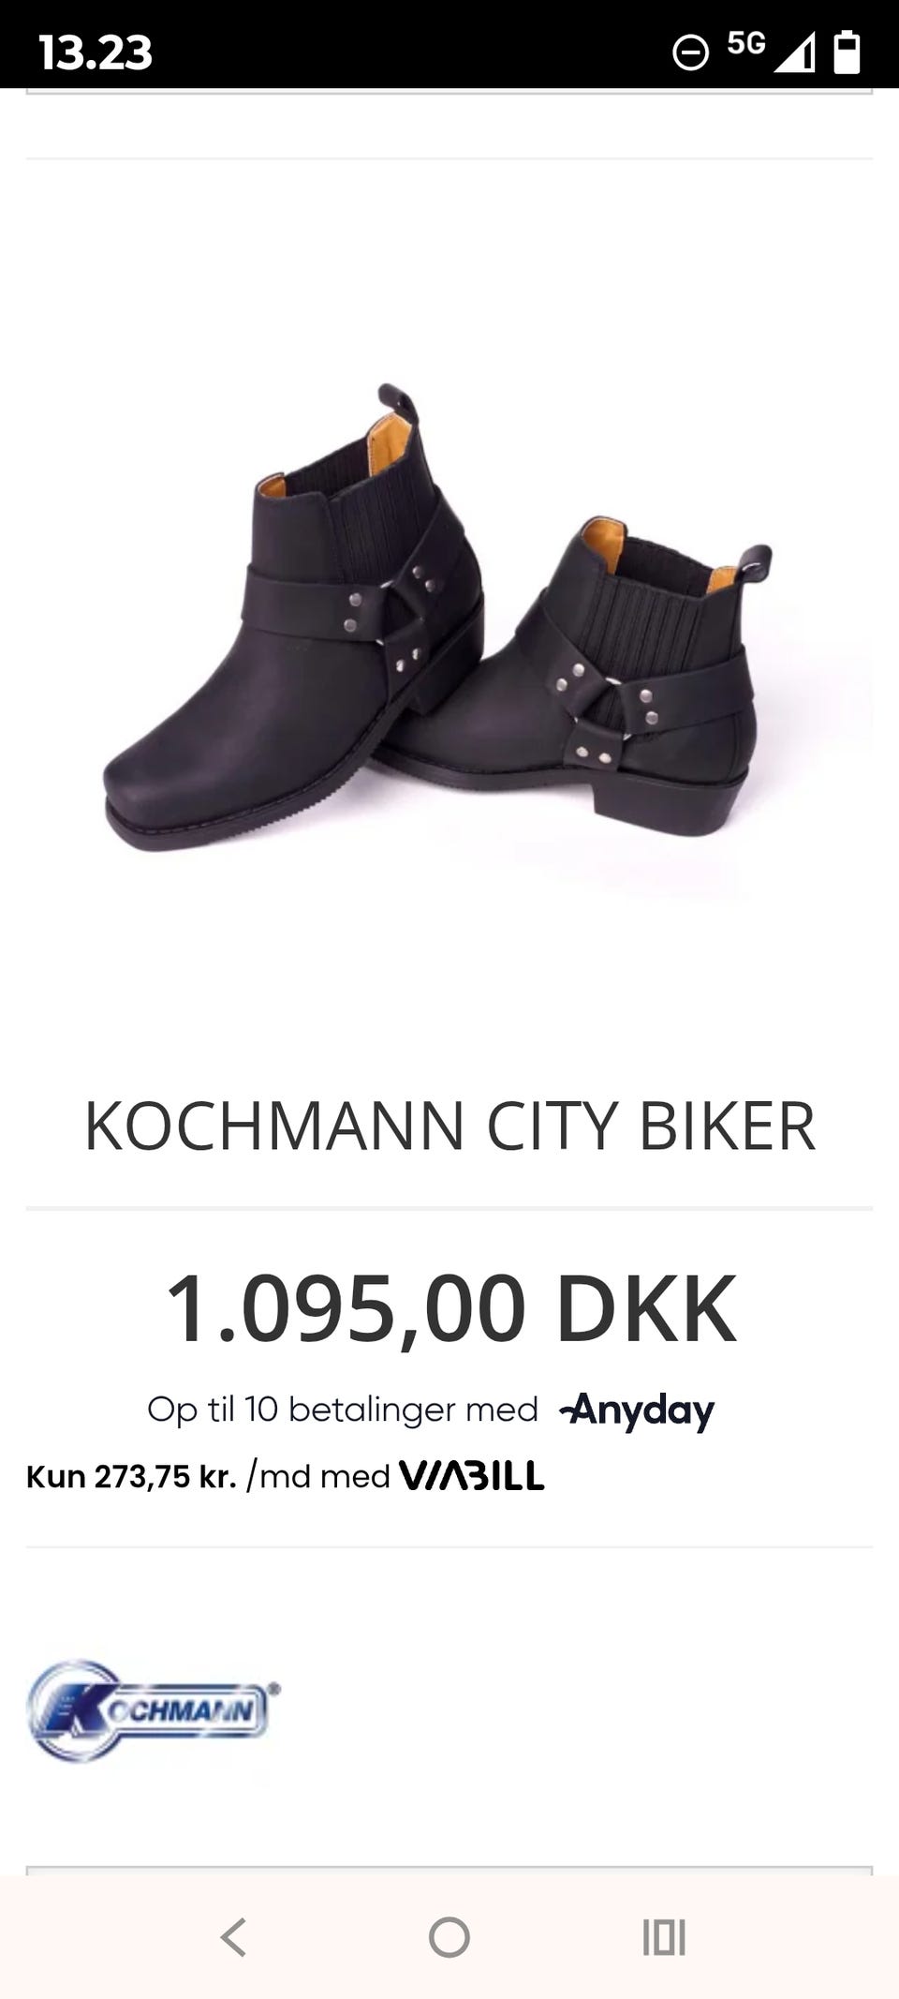Viewport: 899px width, 1999px height.
Task: Tap the battery status icon
Action: (847, 51)
